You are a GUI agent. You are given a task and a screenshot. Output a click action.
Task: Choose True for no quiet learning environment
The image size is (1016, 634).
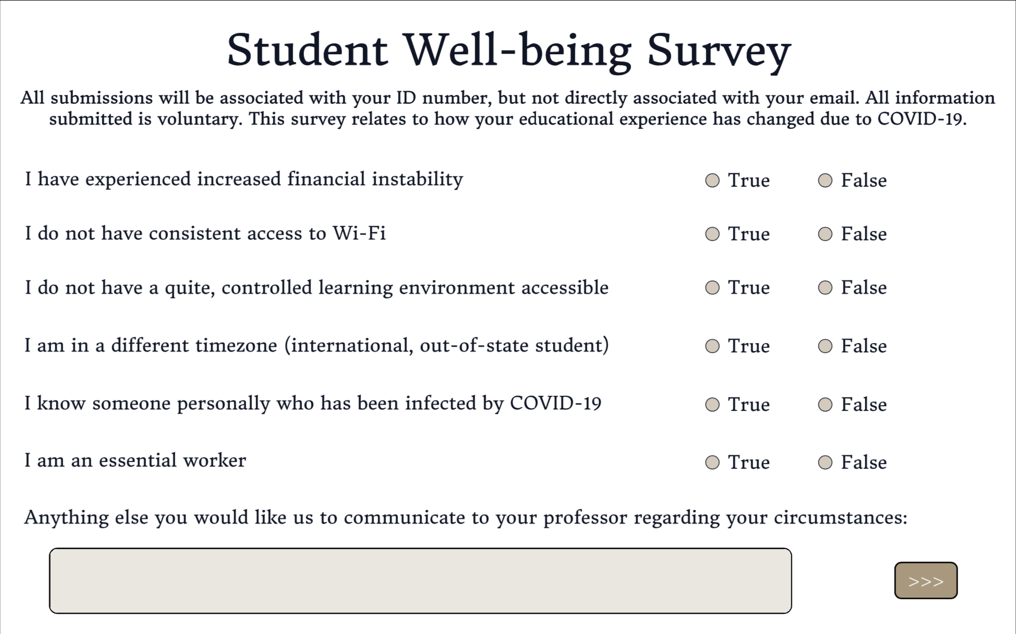712,288
